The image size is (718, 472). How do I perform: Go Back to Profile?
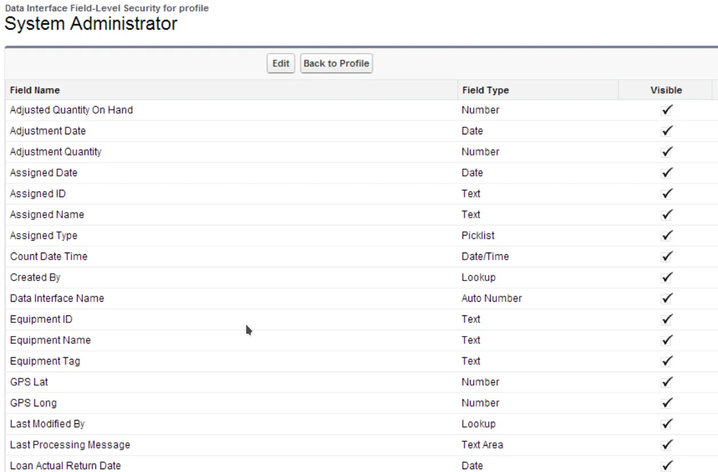pyautogui.click(x=336, y=63)
